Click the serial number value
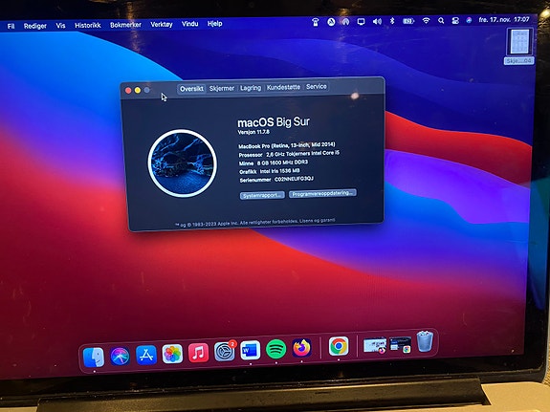The image size is (550, 412). [294, 179]
